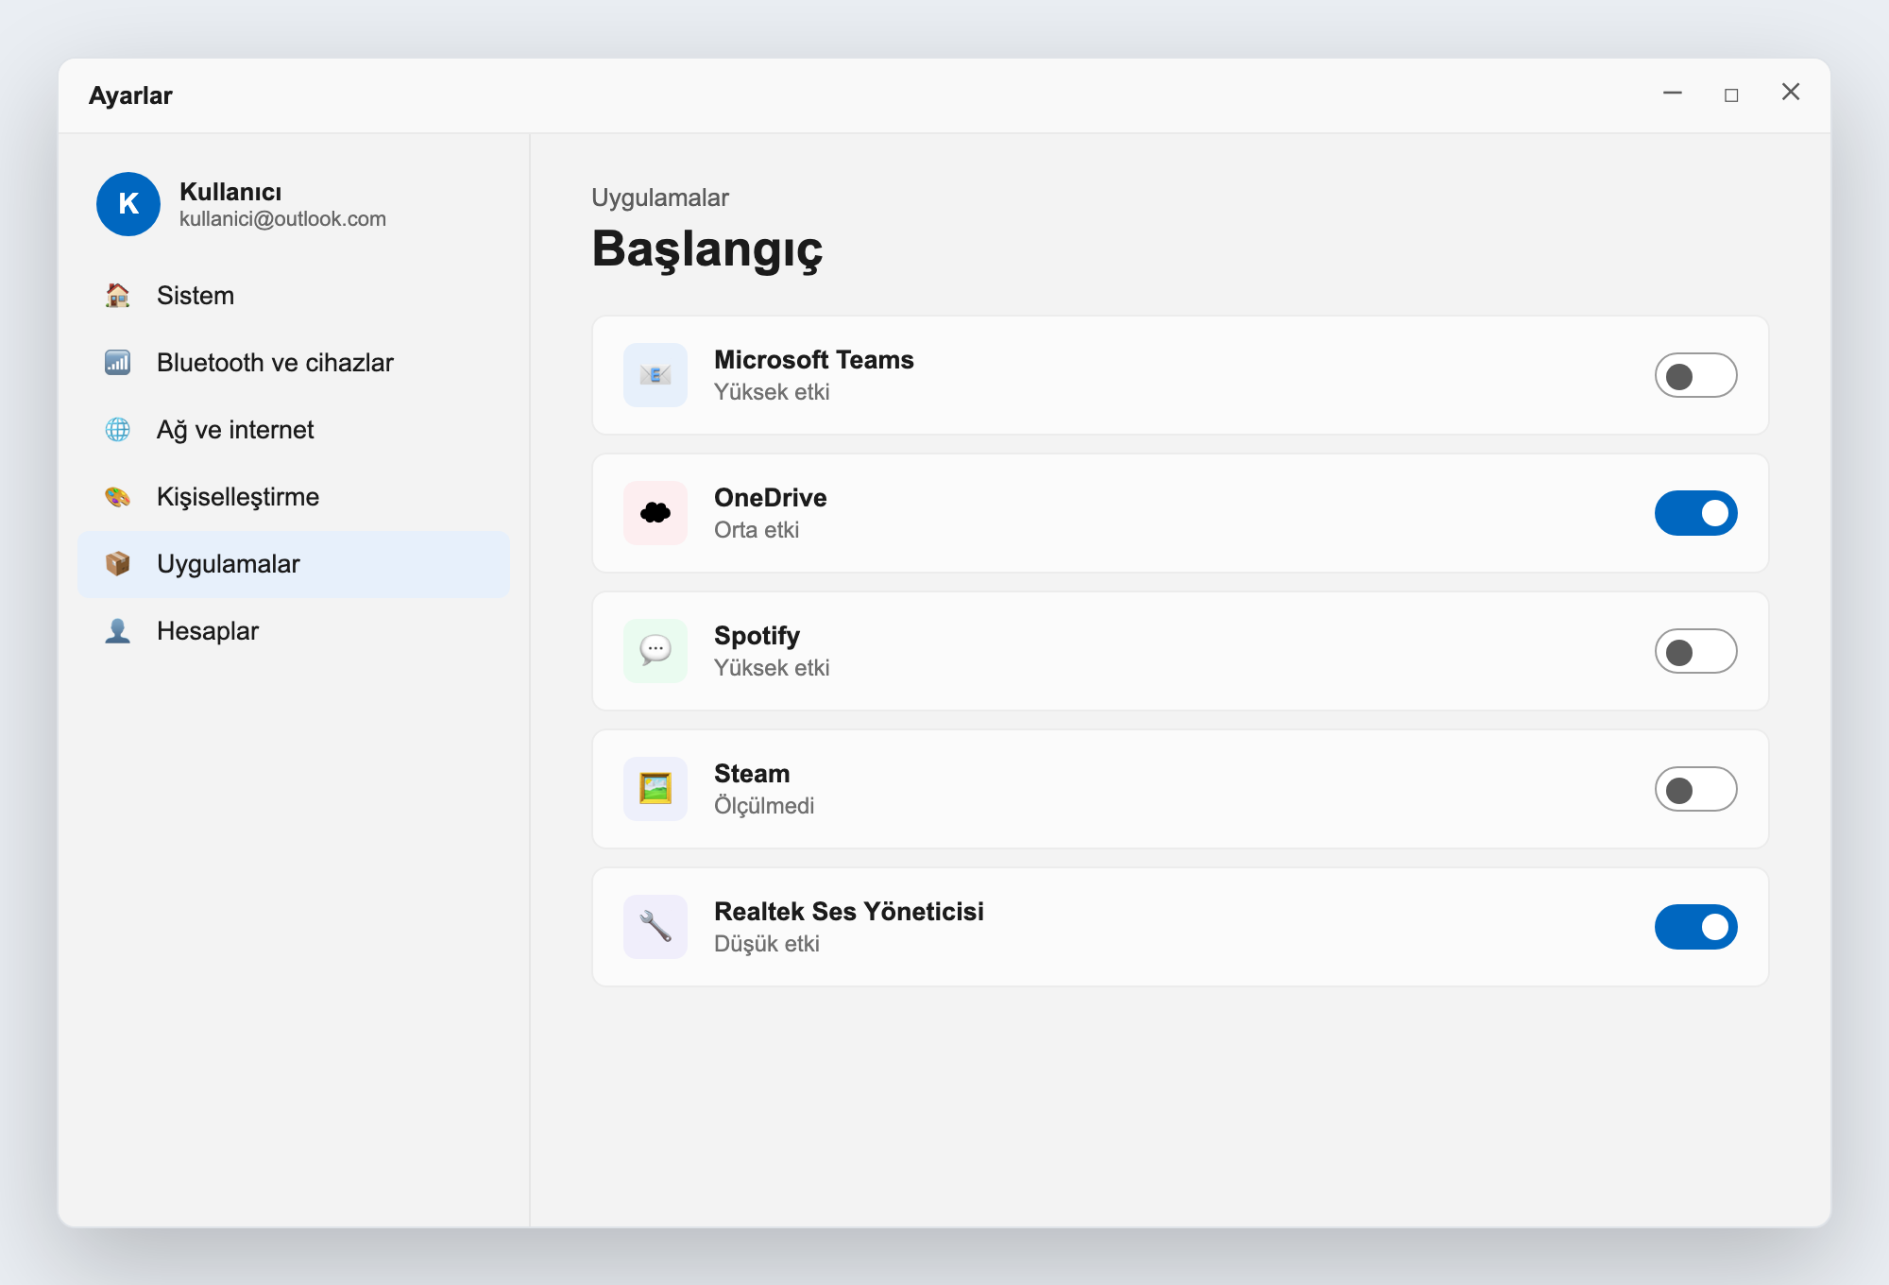This screenshot has height=1285, width=1889.
Task: Enable Steam at startup
Action: tap(1695, 789)
